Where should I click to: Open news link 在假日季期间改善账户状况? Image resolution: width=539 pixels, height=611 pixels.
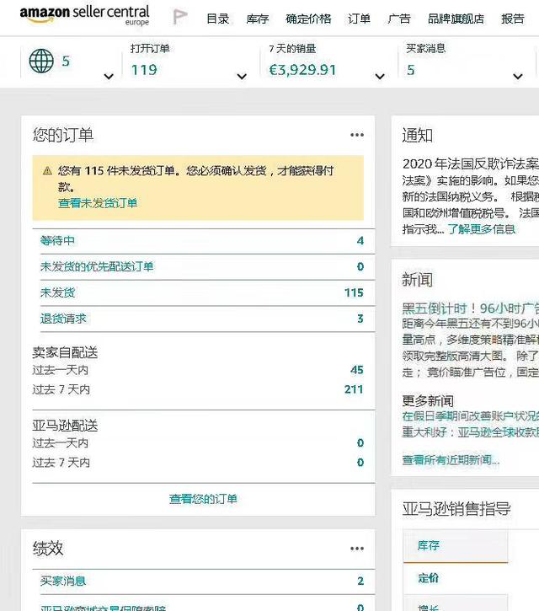tap(471, 416)
